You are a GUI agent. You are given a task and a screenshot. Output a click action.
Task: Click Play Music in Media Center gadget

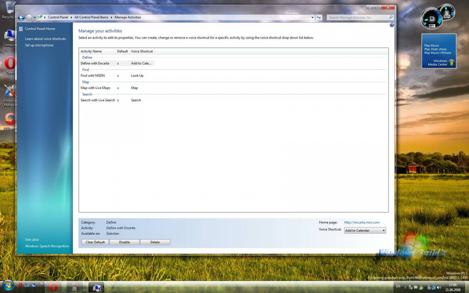(431, 45)
